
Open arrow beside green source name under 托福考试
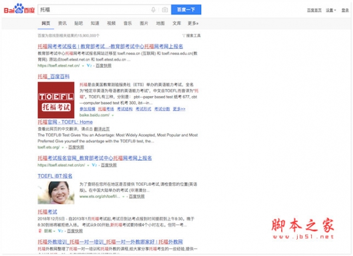[54, 231]
